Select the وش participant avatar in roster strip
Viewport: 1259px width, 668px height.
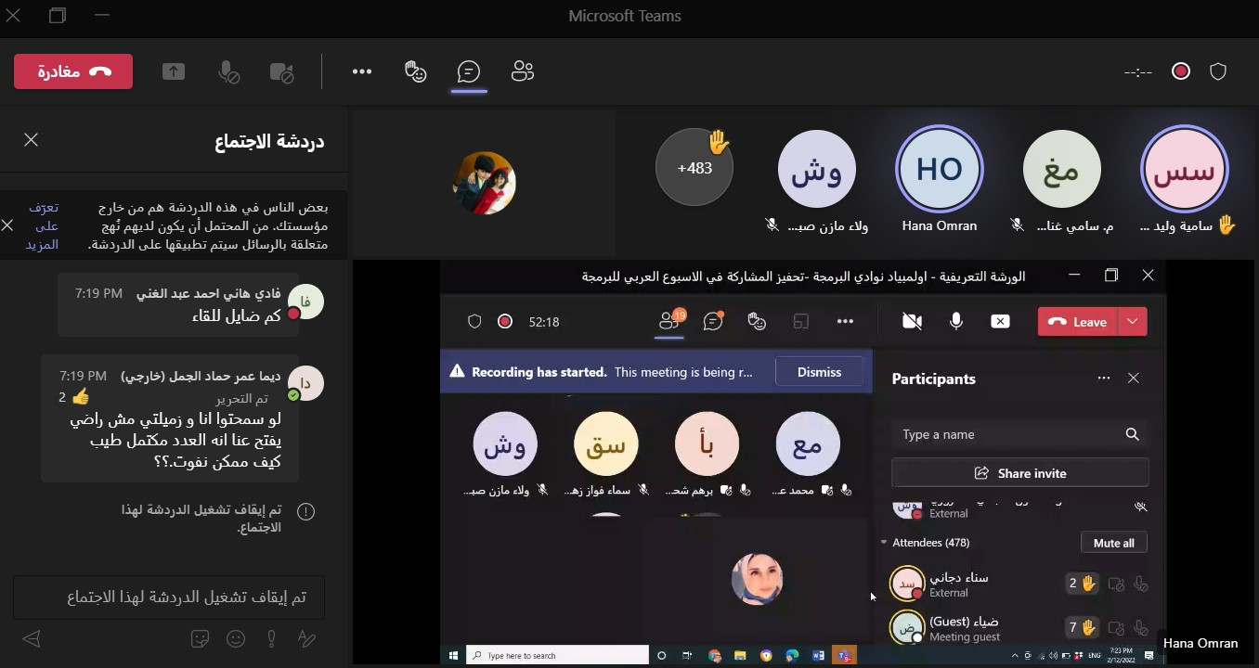point(816,169)
